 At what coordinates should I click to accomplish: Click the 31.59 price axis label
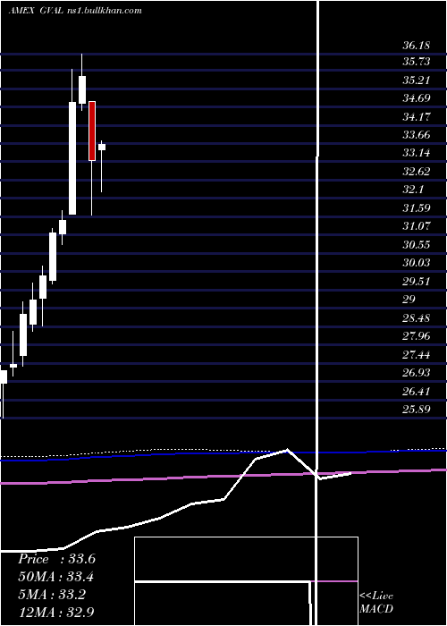[x=416, y=208]
